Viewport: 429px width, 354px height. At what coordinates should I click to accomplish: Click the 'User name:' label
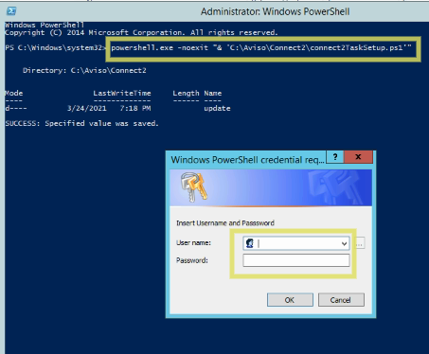tap(193, 242)
